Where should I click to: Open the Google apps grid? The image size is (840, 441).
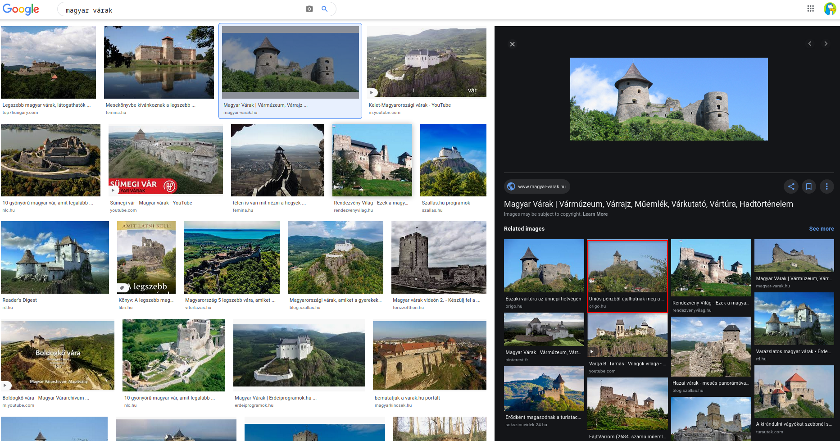(x=810, y=9)
